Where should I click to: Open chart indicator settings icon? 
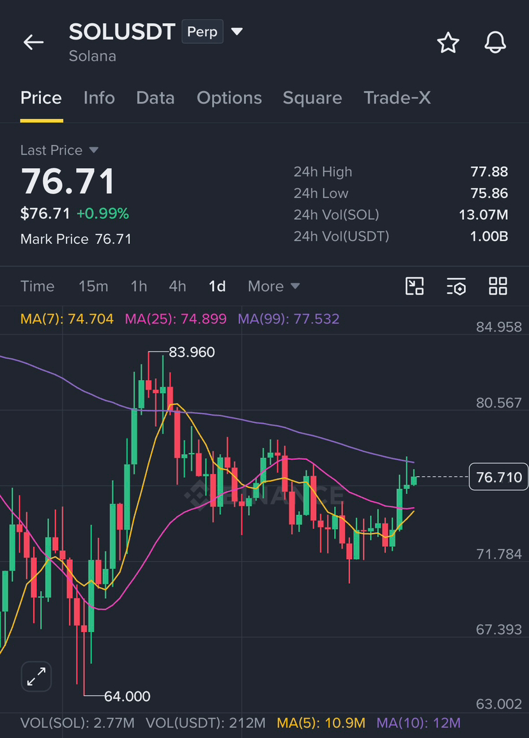pos(456,286)
